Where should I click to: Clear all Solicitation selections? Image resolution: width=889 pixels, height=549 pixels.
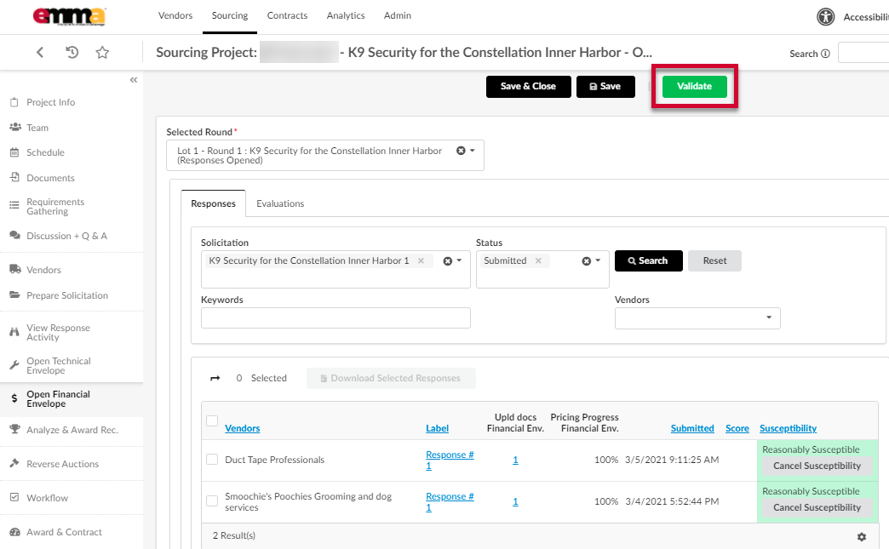click(x=448, y=261)
